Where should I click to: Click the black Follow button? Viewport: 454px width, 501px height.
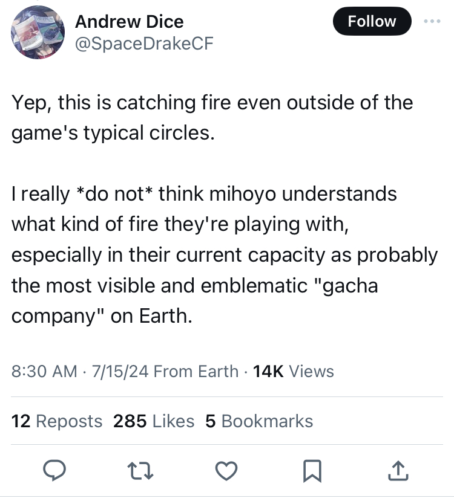click(372, 22)
